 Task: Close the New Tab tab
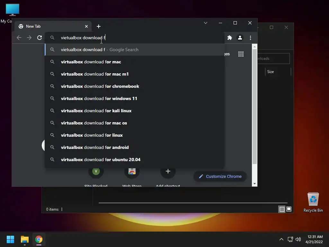[86, 26]
